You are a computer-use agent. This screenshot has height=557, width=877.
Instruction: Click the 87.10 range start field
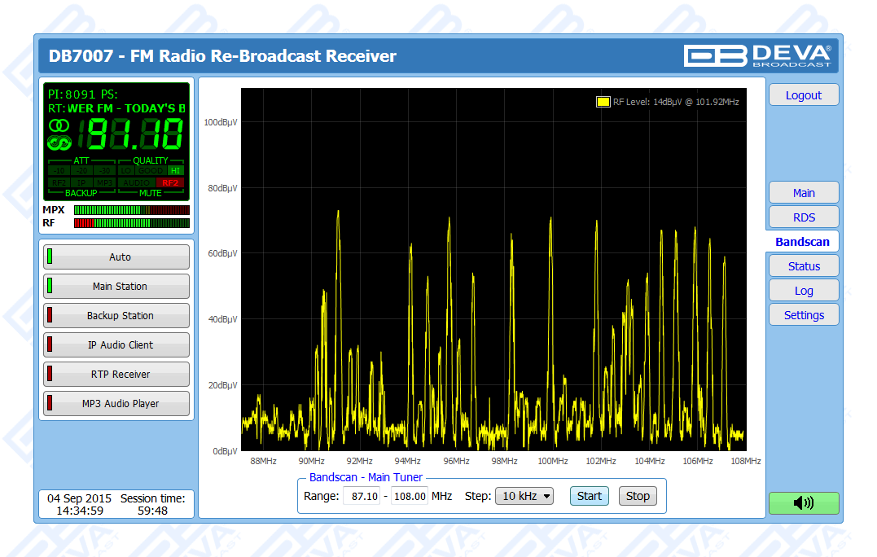(362, 496)
